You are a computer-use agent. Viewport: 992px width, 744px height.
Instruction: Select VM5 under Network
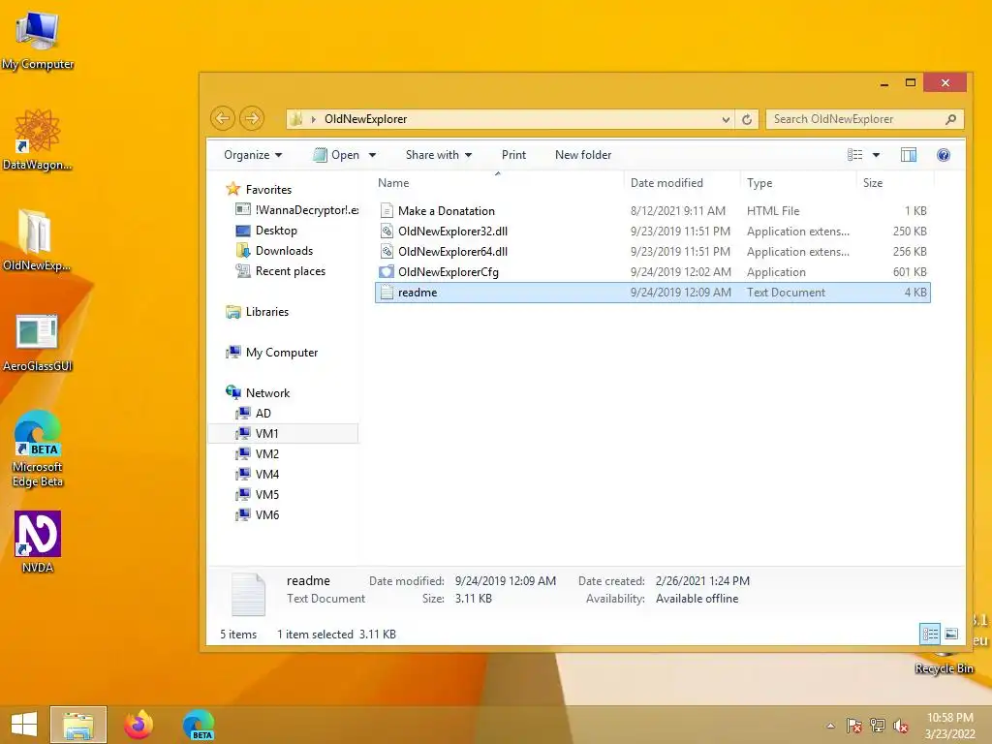click(x=258, y=494)
